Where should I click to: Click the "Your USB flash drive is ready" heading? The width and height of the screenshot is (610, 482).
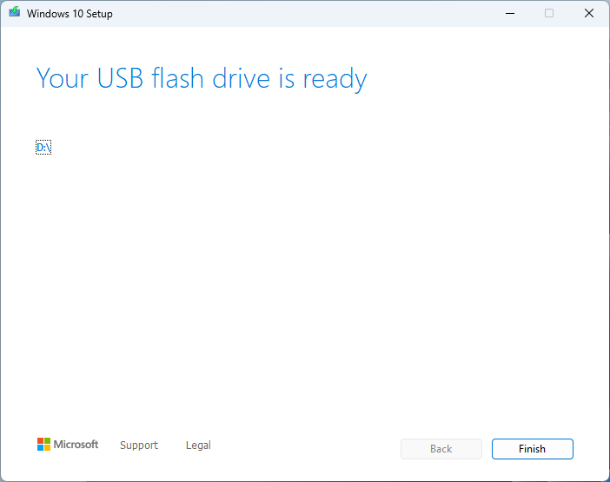click(x=202, y=79)
